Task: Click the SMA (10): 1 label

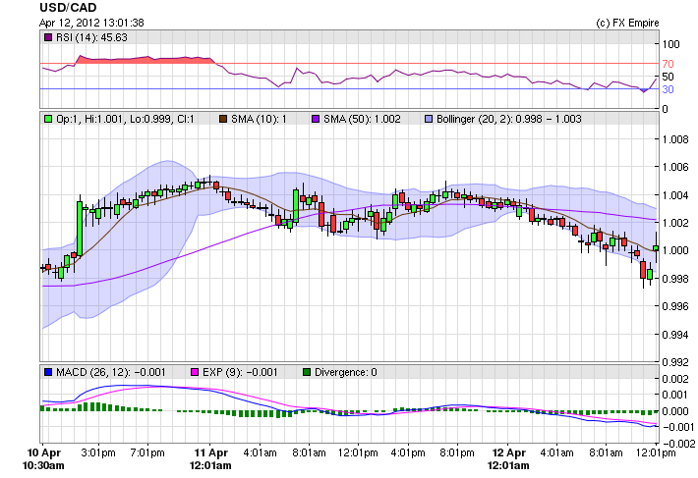Action: [x=260, y=119]
